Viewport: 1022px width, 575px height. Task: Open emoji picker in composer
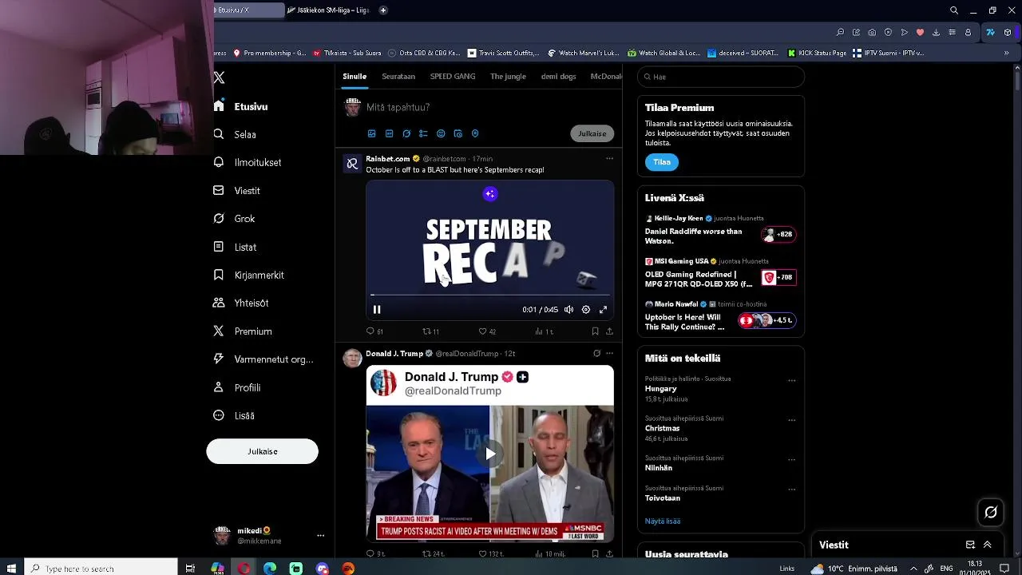pyautogui.click(x=441, y=133)
